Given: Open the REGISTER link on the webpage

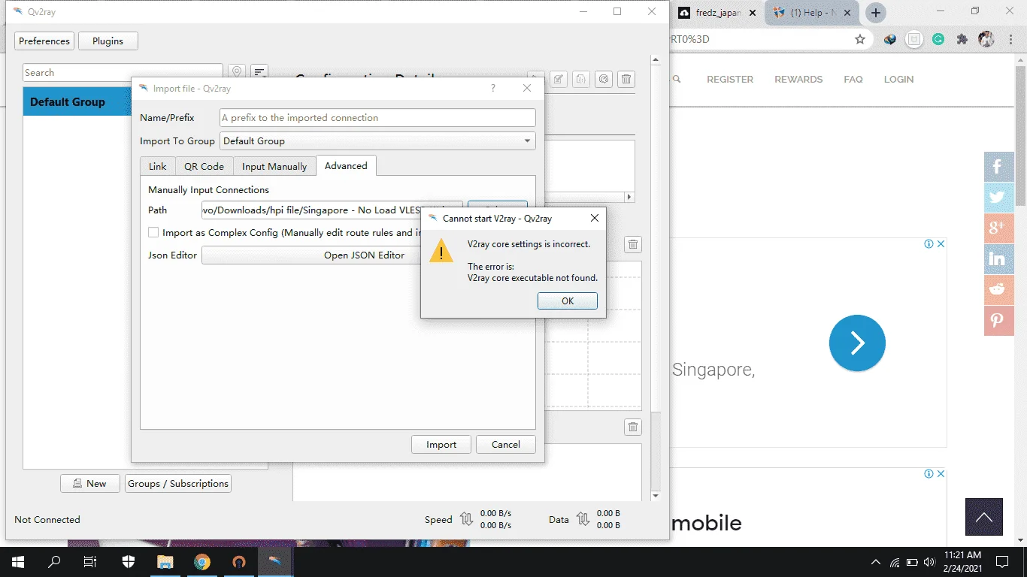Looking at the screenshot, I should click(730, 79).
